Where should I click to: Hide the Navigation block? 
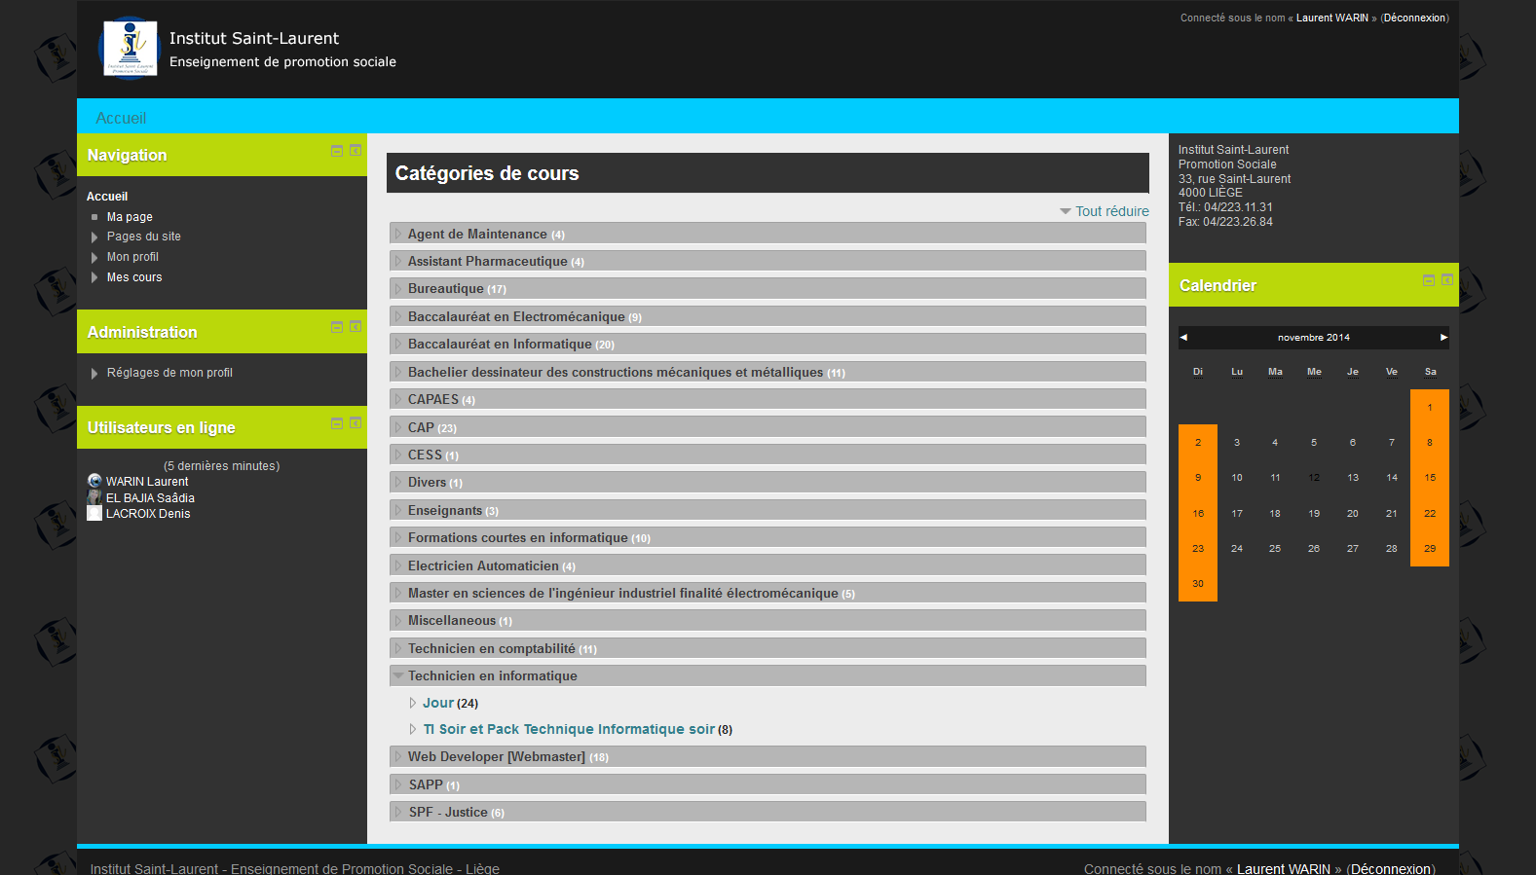click(x=337, y=151)
